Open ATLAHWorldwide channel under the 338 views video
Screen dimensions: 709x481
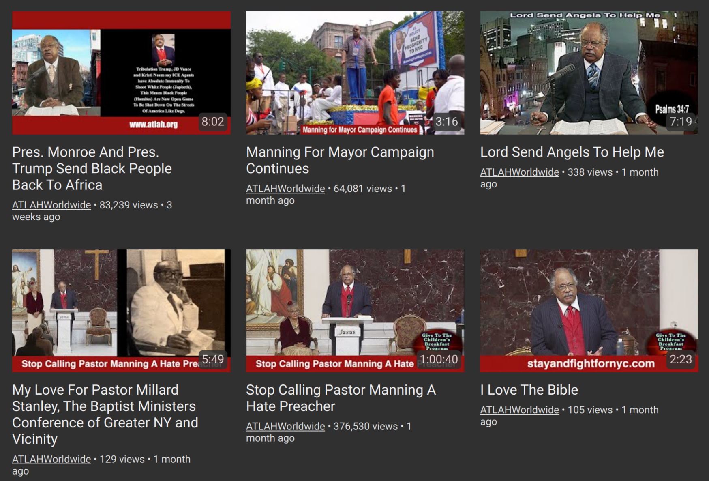point(519,172)
